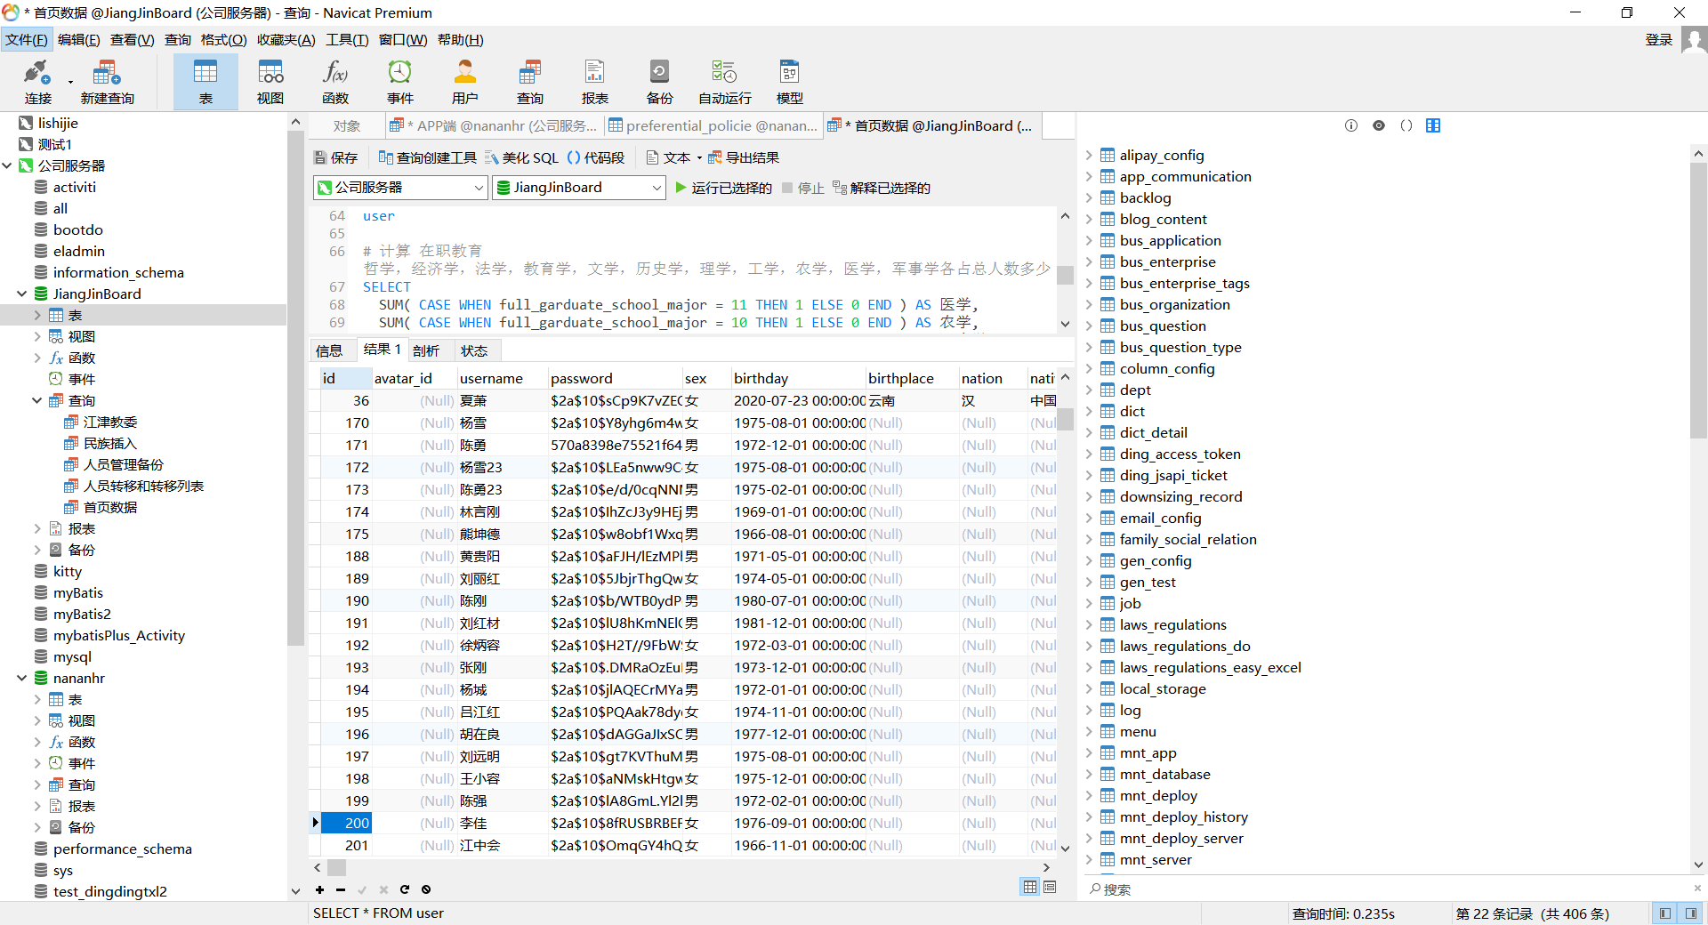Image resolution: width=1708 pixels, height=925 pixels.
Task: Switch to the 对象 tab
Action: point(347,126)
